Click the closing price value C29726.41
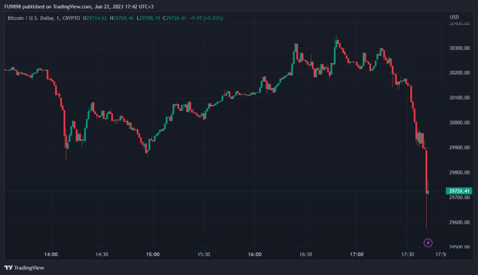The width and height of the screenshot is (478, 275). [x=175, y=18]
